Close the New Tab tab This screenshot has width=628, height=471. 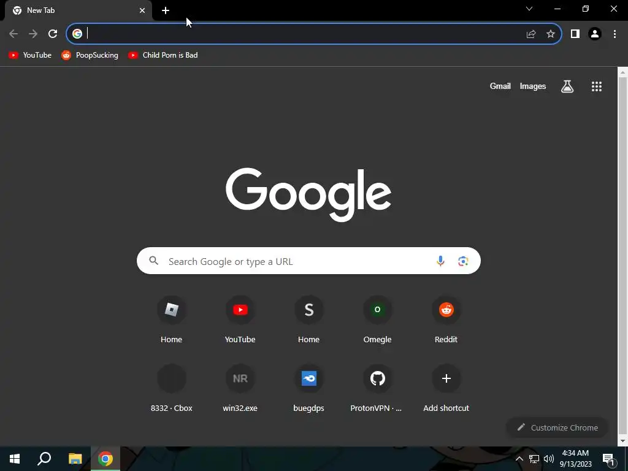[x=142, y=10]
